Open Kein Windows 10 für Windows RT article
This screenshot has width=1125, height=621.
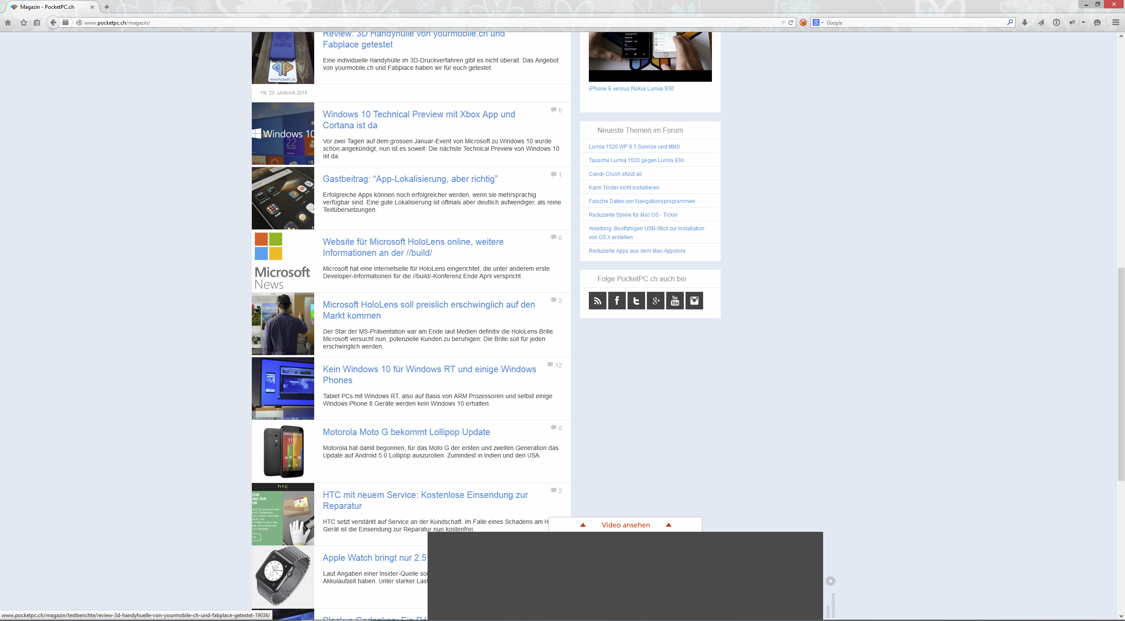click(x=429, y=374)
